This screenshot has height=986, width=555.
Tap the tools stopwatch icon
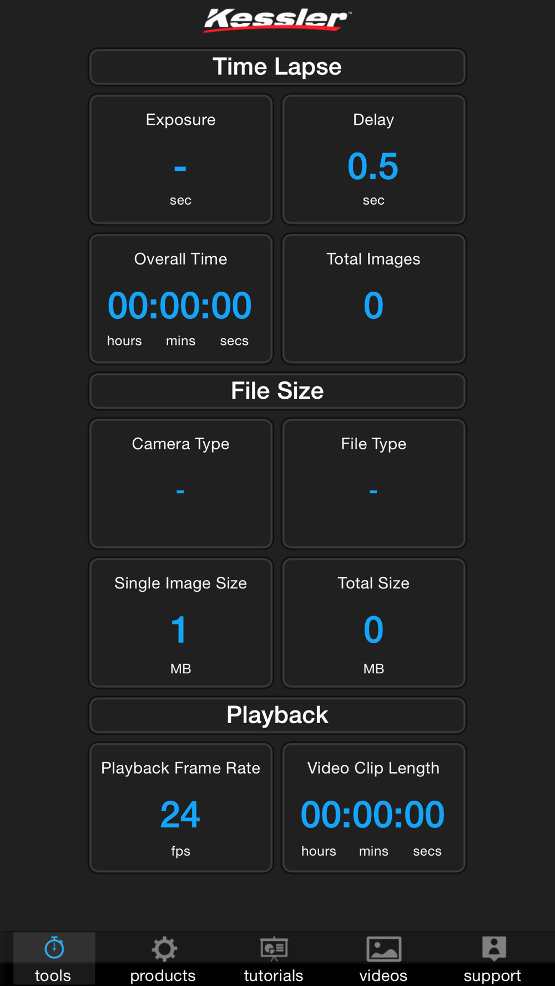pyautogui.click(x=54, y=948)
